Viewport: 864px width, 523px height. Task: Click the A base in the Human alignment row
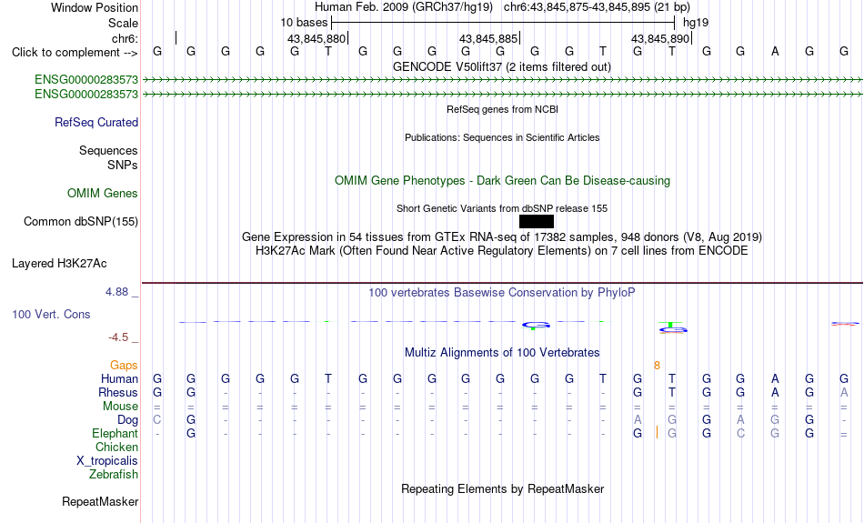[775, 378]
